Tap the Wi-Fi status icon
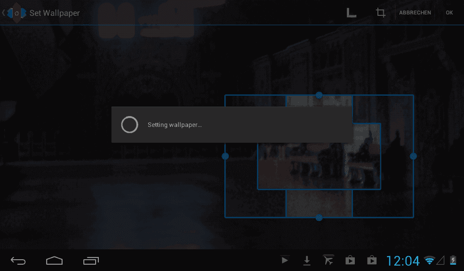The width and height of the screenshot is (464, 271). click(x=430, y=260)
